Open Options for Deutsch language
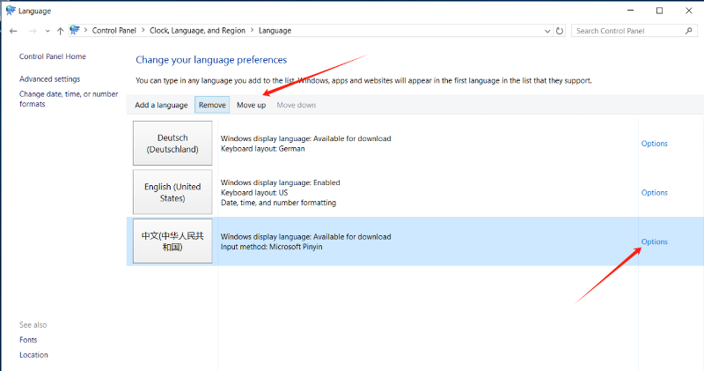704x371 pixels. (654, 144)
